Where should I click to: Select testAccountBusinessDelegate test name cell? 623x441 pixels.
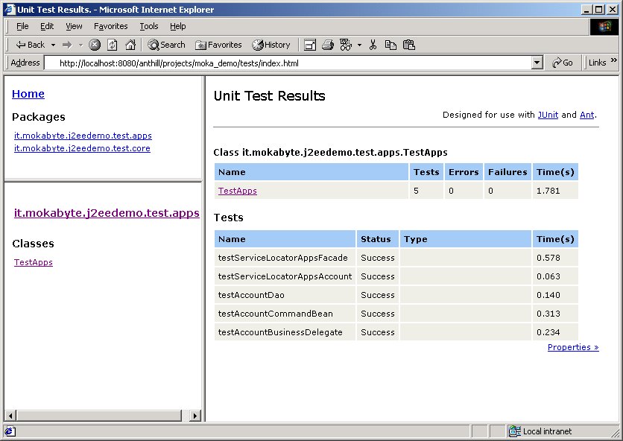(x=285, y=332)
